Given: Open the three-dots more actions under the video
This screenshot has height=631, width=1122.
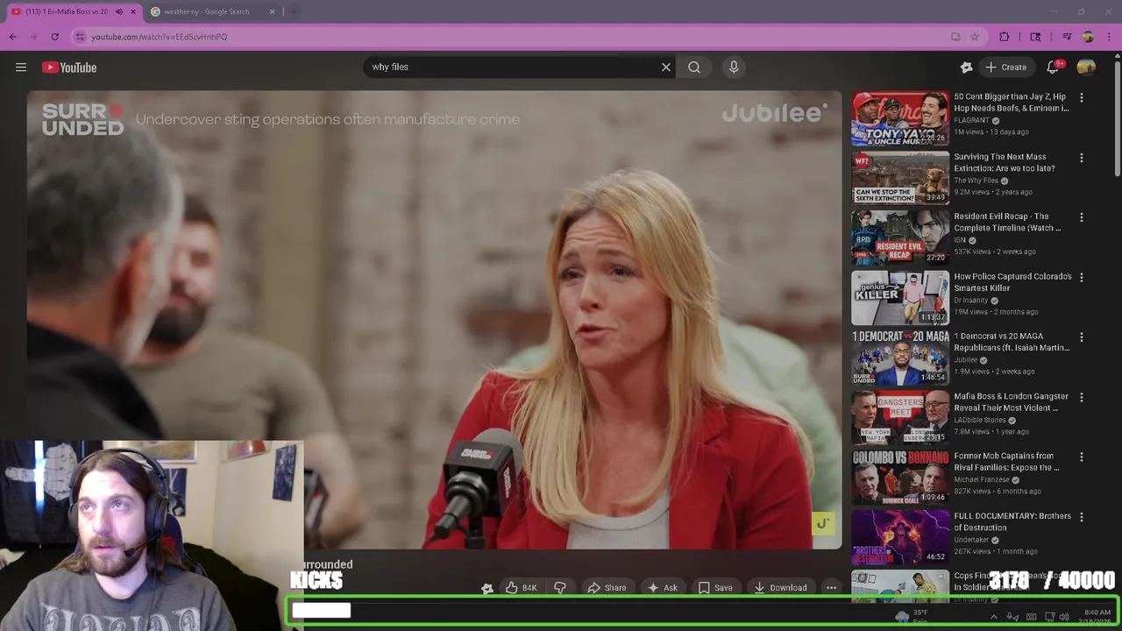Looking at the screenshot, I should 831,588.
